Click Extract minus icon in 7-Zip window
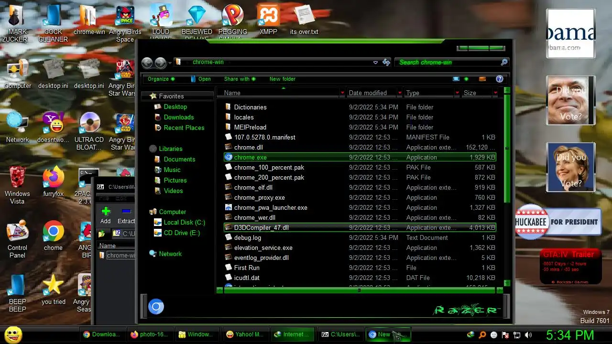612x344 pixels. (126, 211)
